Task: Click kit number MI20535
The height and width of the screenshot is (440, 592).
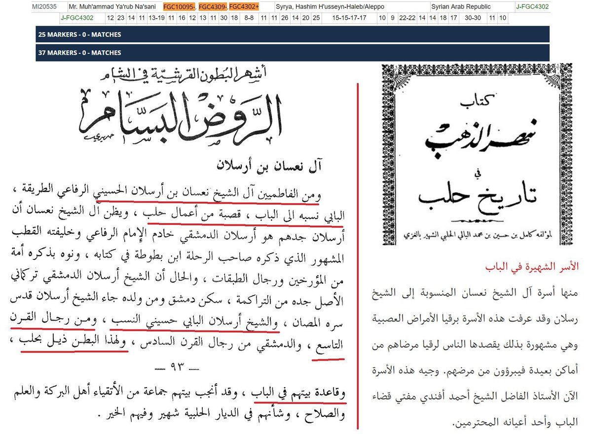Action: (x=45, y=6)
